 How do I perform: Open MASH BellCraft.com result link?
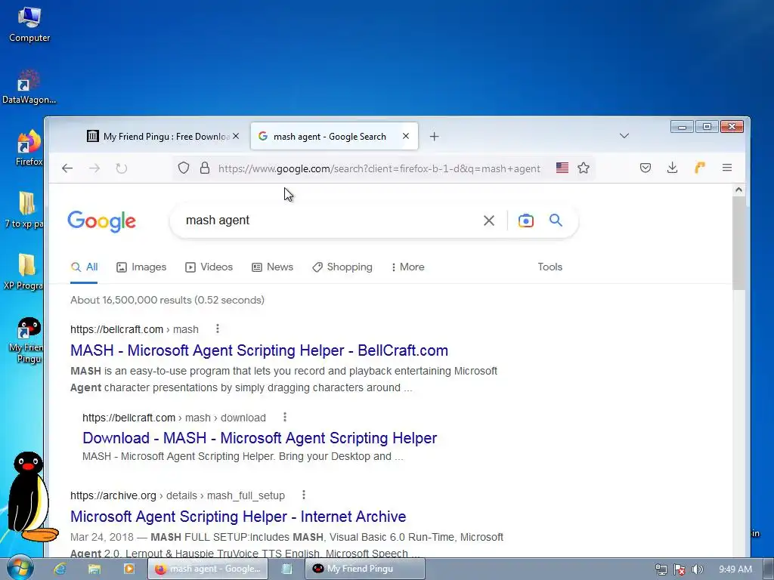(x=259, y=350)
